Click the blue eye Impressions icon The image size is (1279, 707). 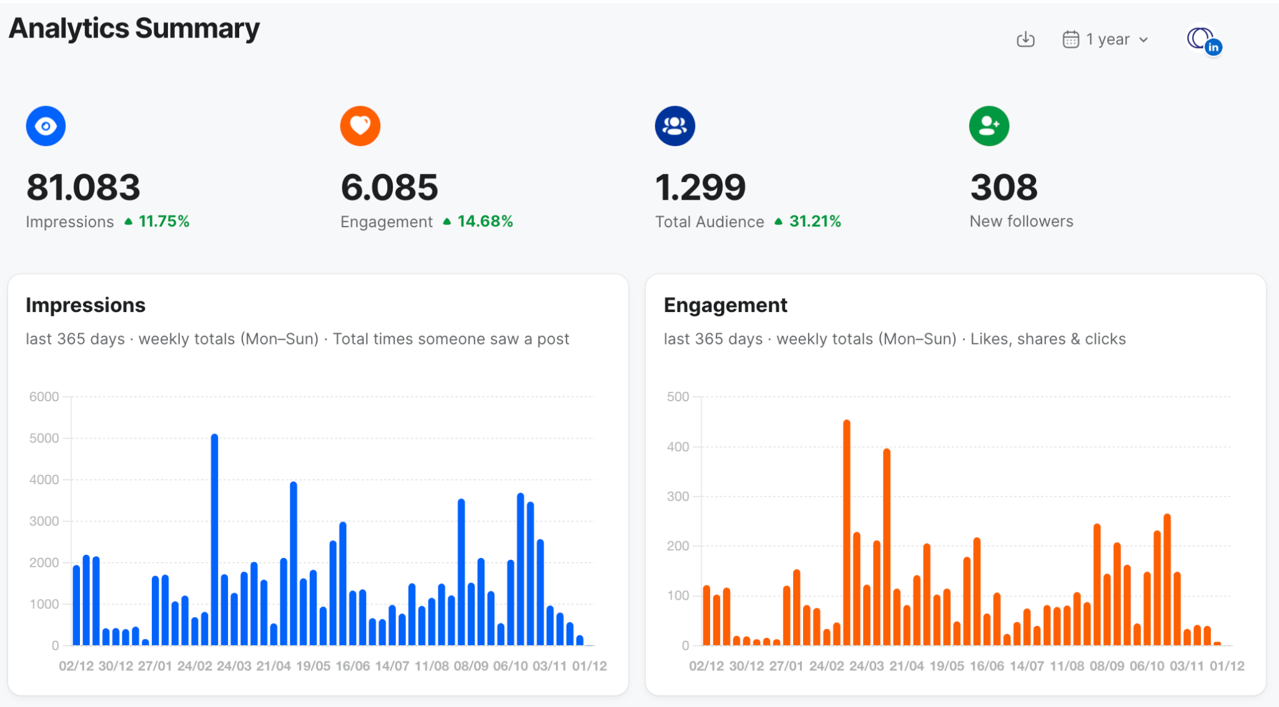[46, 126]
